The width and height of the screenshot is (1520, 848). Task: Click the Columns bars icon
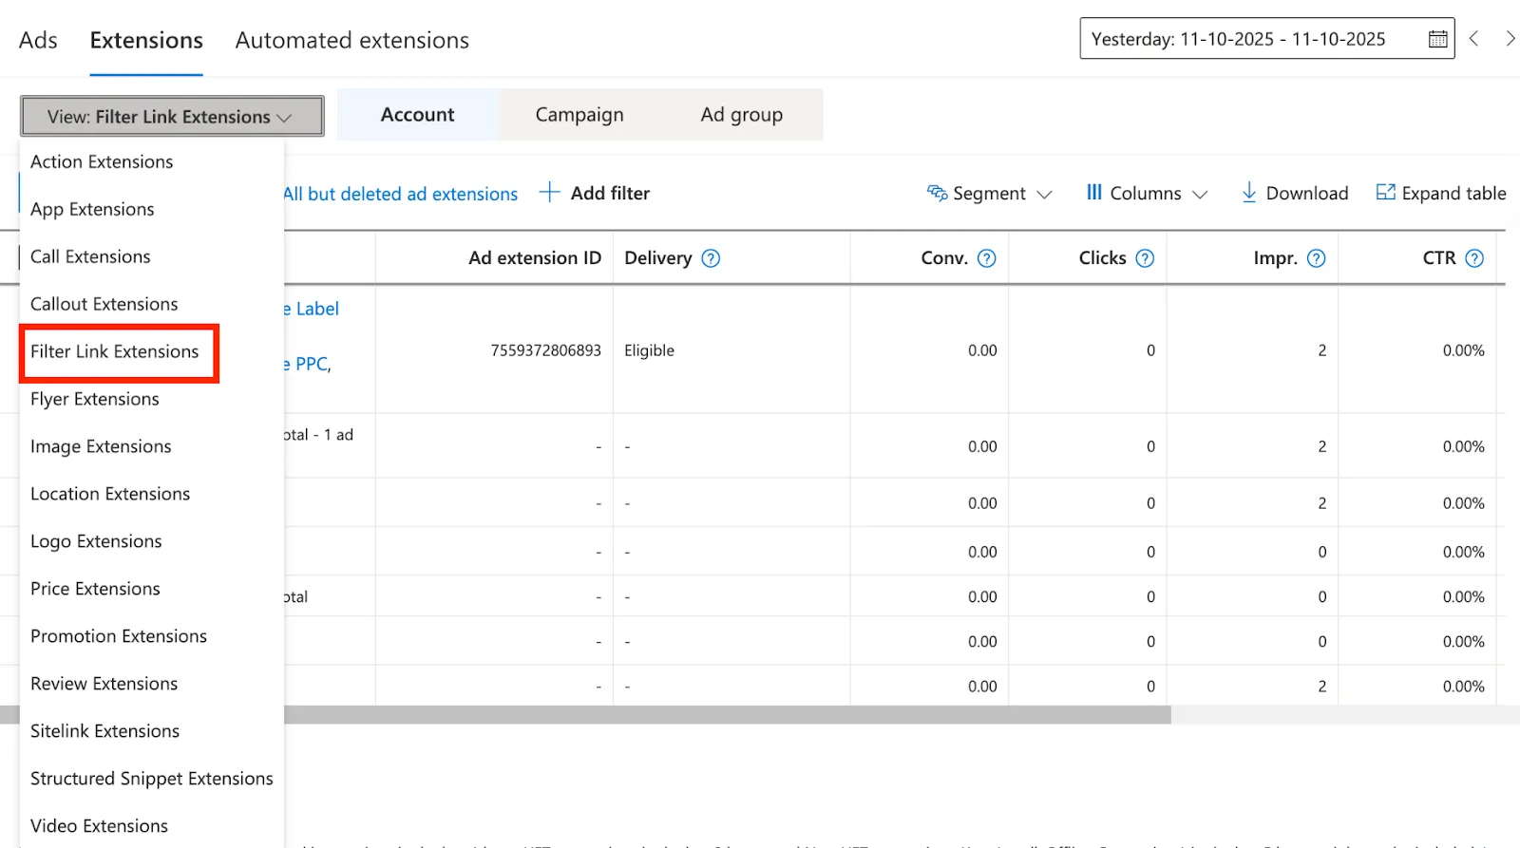click(1093, 192)
